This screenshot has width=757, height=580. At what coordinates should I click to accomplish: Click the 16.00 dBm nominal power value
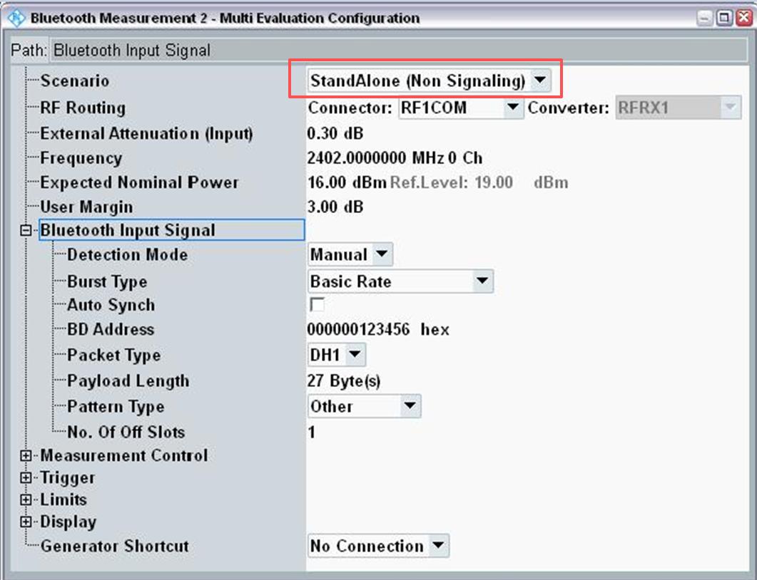pyautogui.click(x=347, y=182)
